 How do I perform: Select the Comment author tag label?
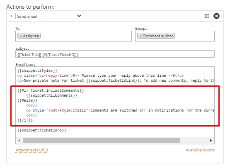click(x=158, y=36)
